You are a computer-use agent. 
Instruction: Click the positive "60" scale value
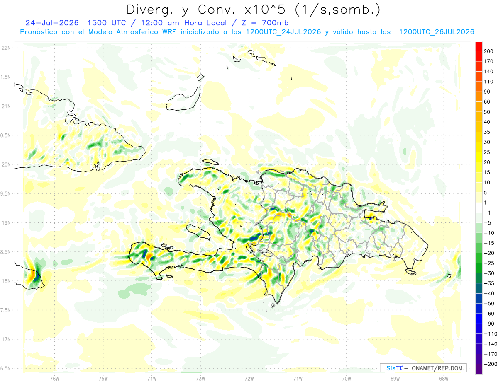pos(487,101)
